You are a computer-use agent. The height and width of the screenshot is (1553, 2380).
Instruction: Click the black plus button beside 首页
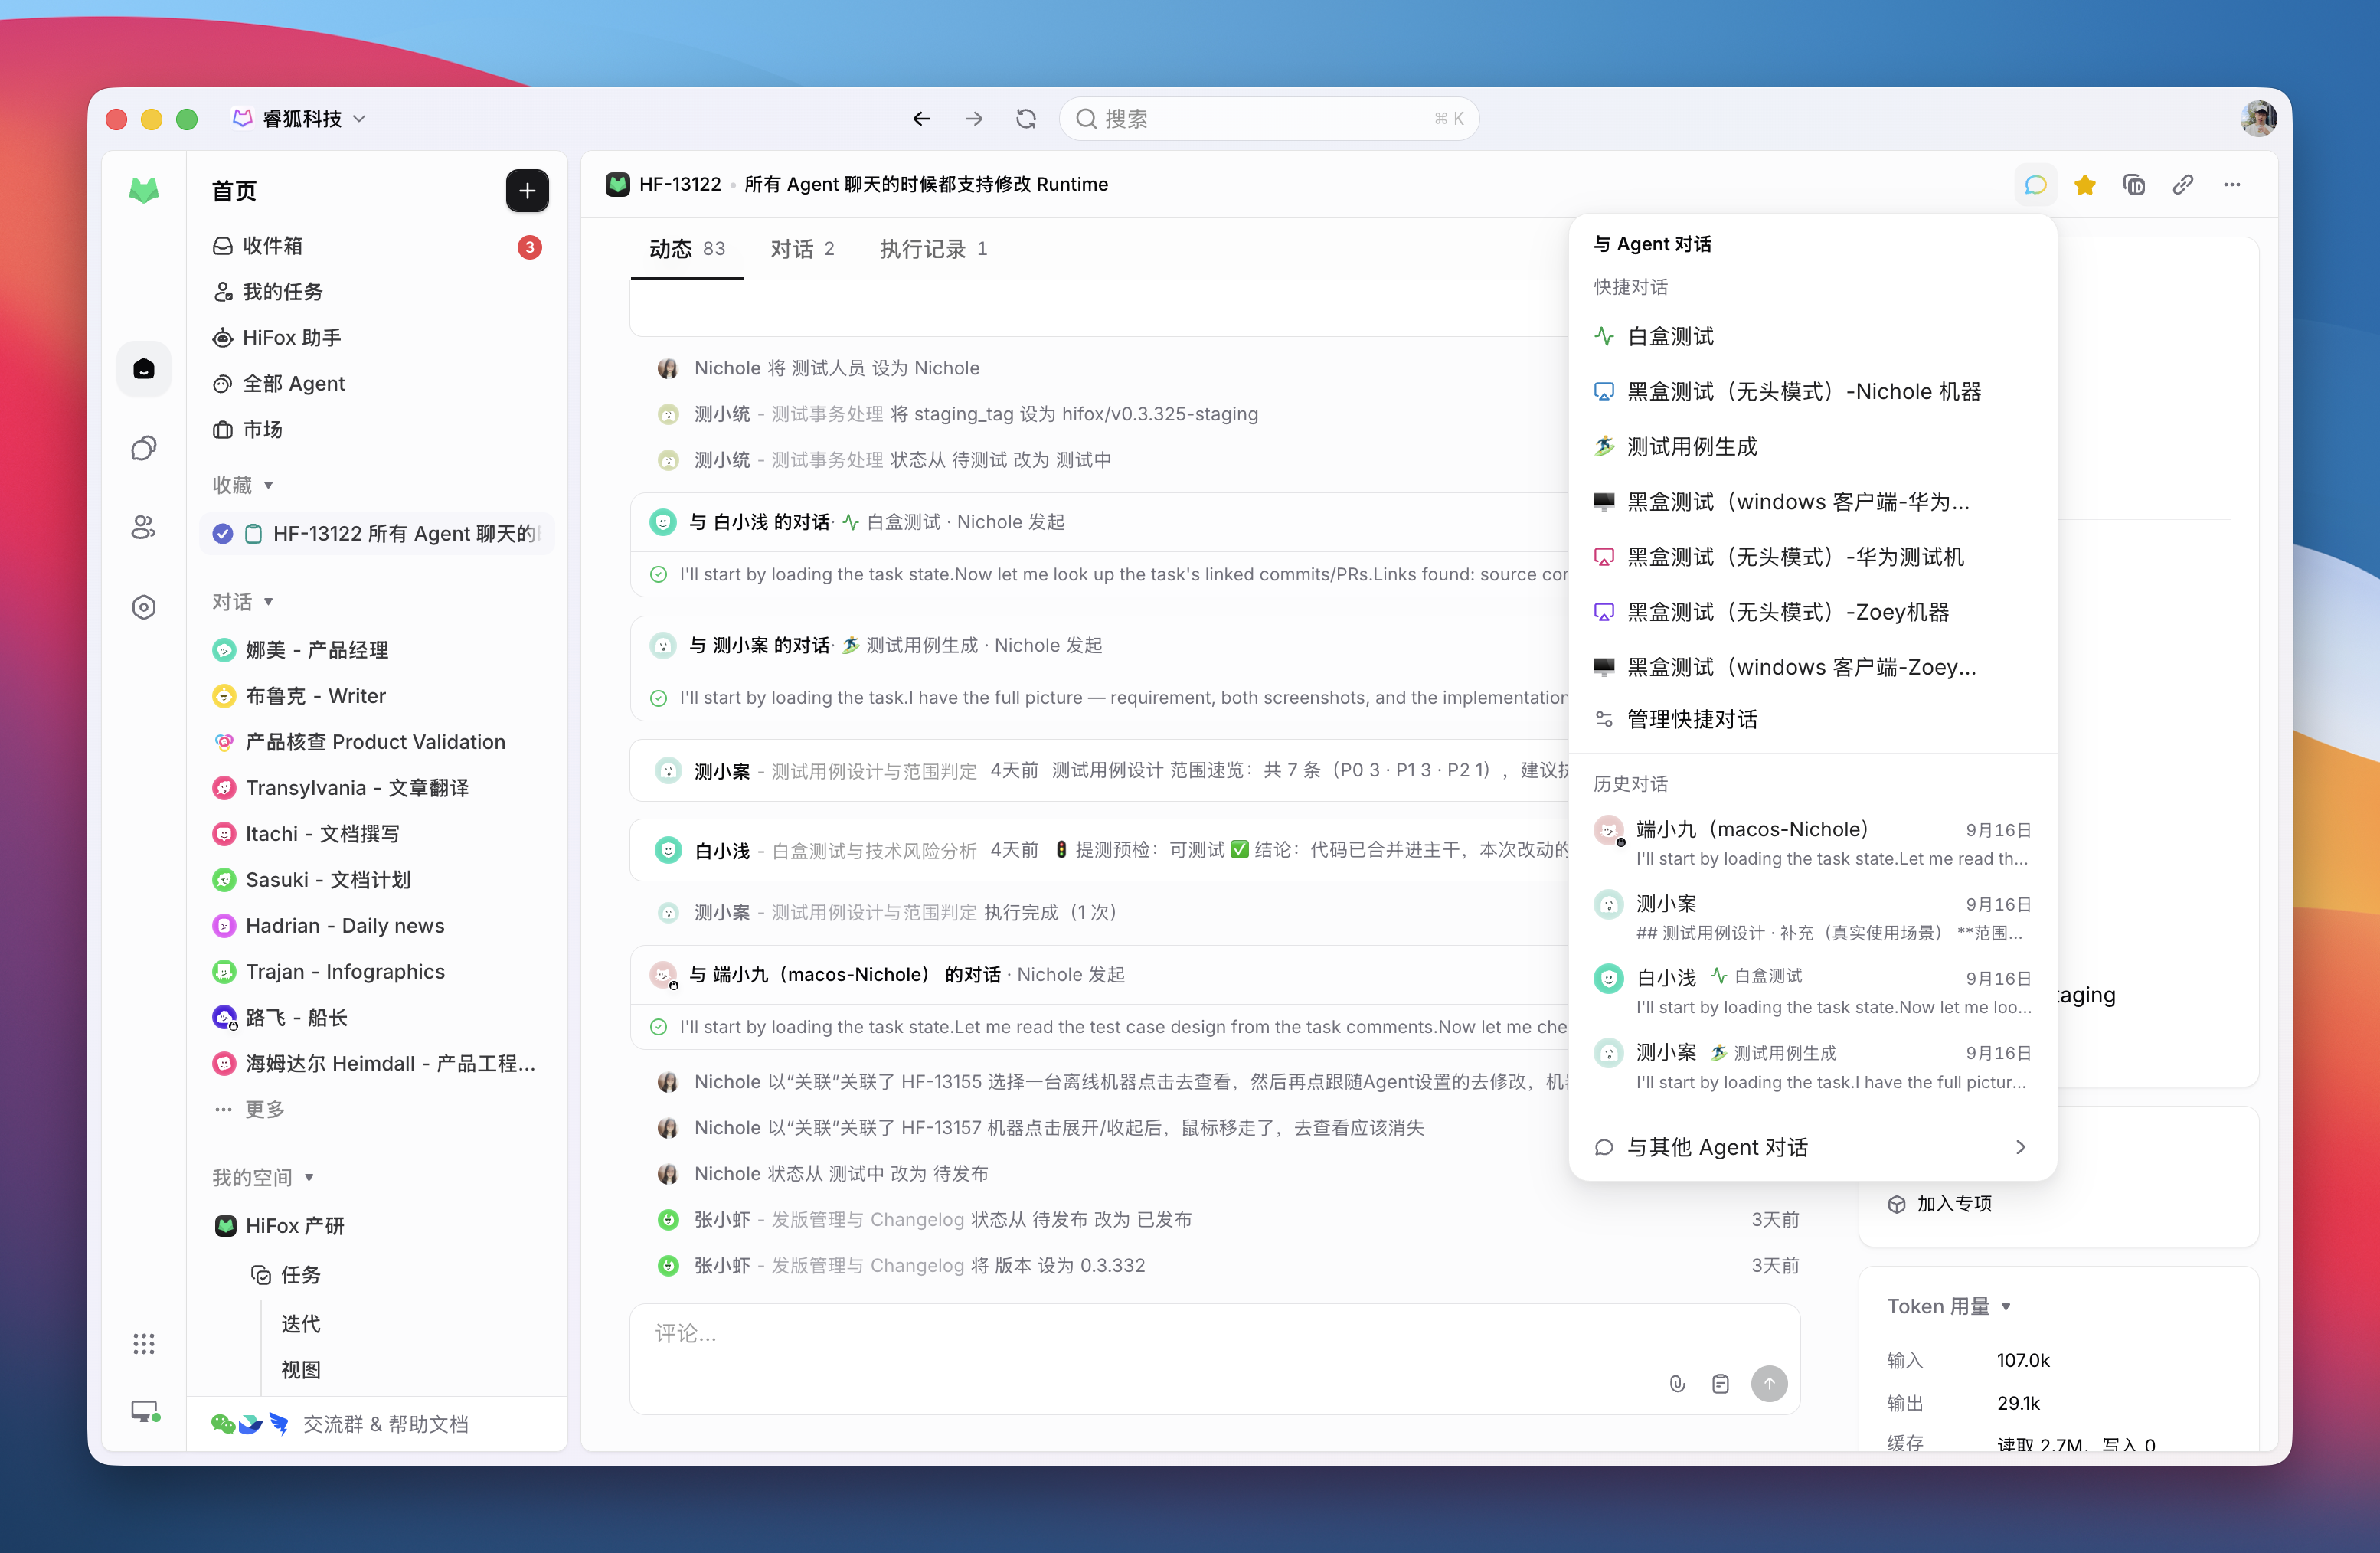[x=527, y=191]
